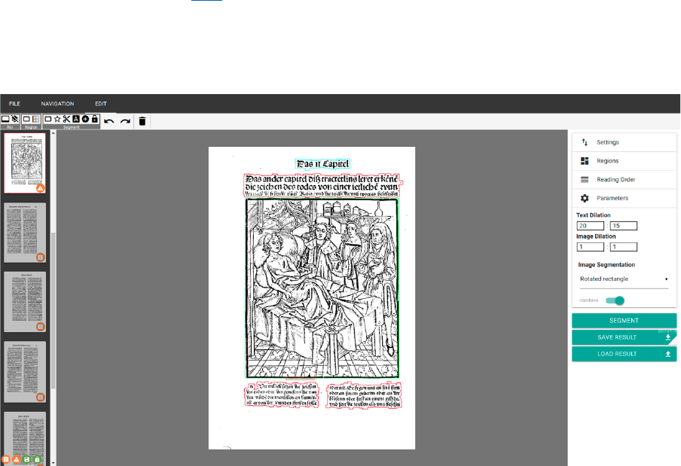Select the second page thumbnail
The width and height of the screenshot is (681, 466).
(x=25, y=233)
